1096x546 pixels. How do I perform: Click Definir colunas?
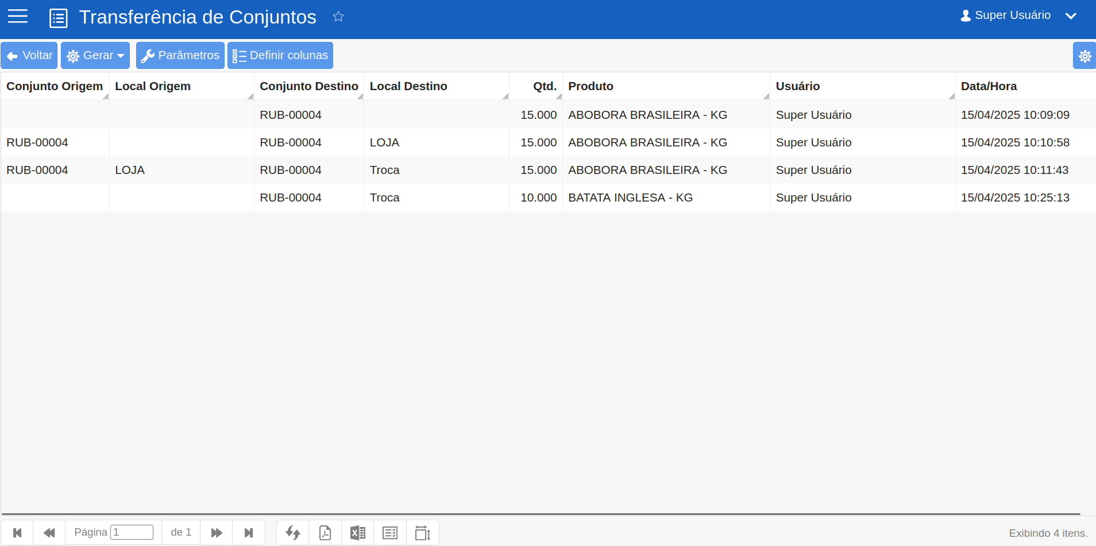(x=280, y=56)
